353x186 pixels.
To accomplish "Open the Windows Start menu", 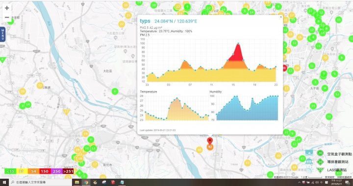I will [x=4, y=183].
